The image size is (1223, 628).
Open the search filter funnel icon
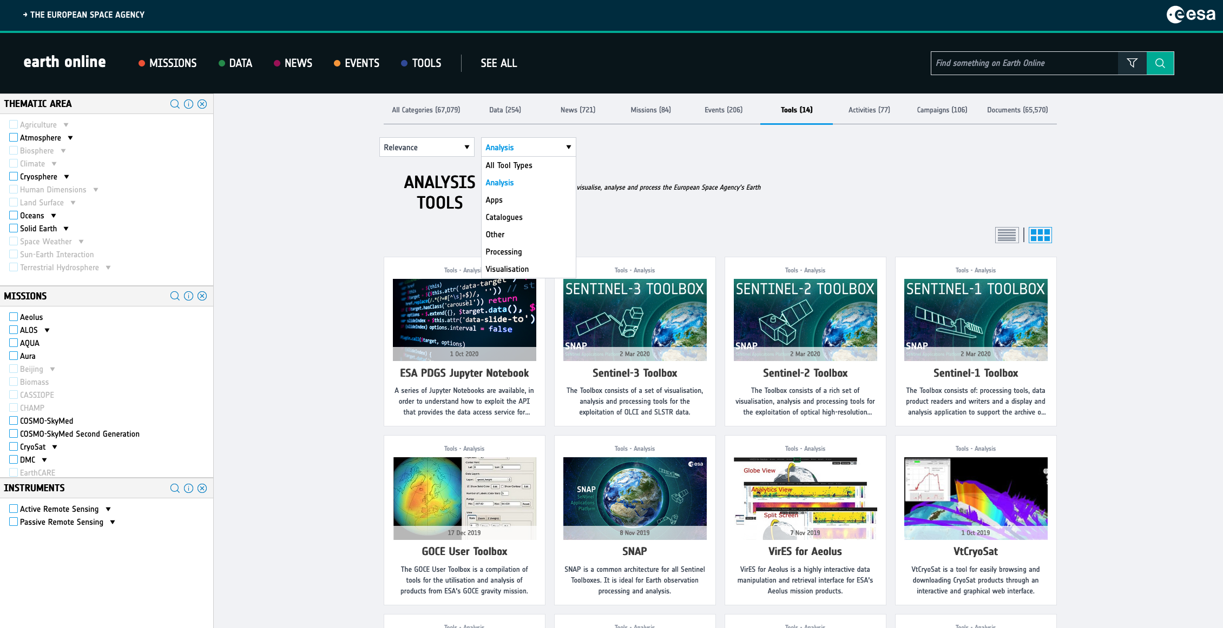(1132, 63)
